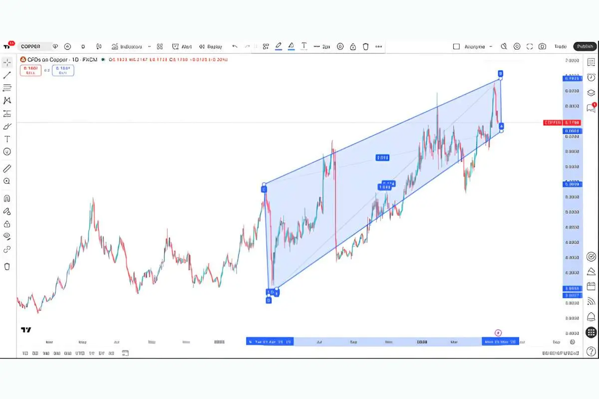The height and width of the screenshot is (399, 599).
Task: Select the 1D range at bottom left
Action: point(25,353)
